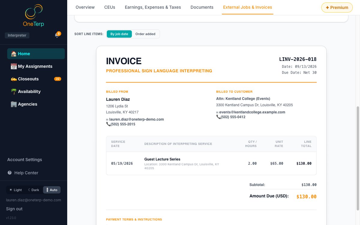Click Sign out

click(14, 209)
